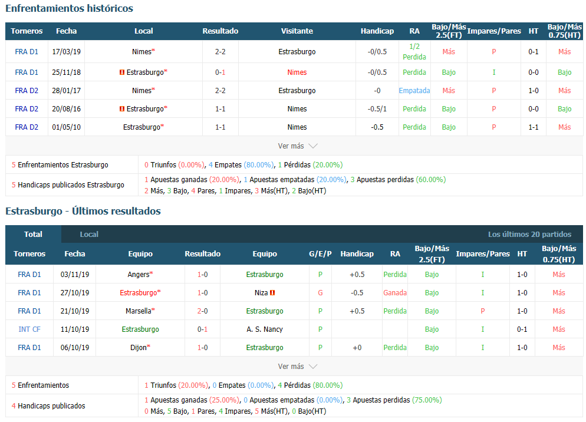Screen dimensions: 586x422
Task: Open FRA D2 link for 20/08/16 match
Action: click(27, 109)
